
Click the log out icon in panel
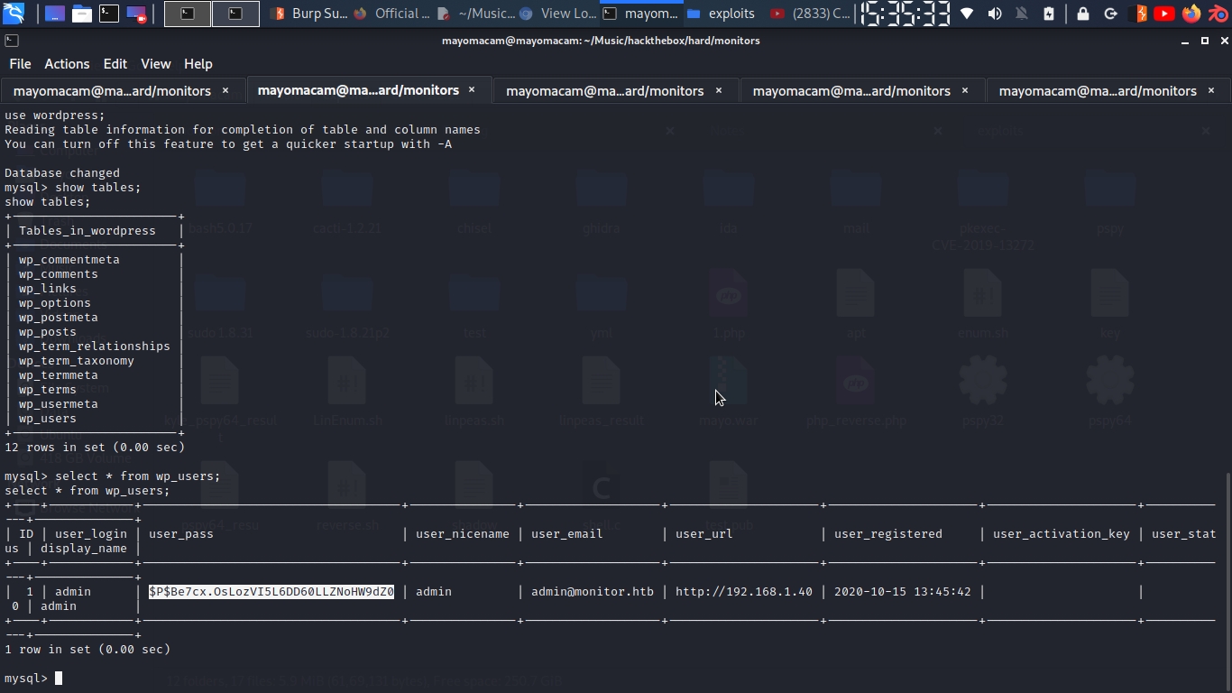click(x=1111, y=14)
